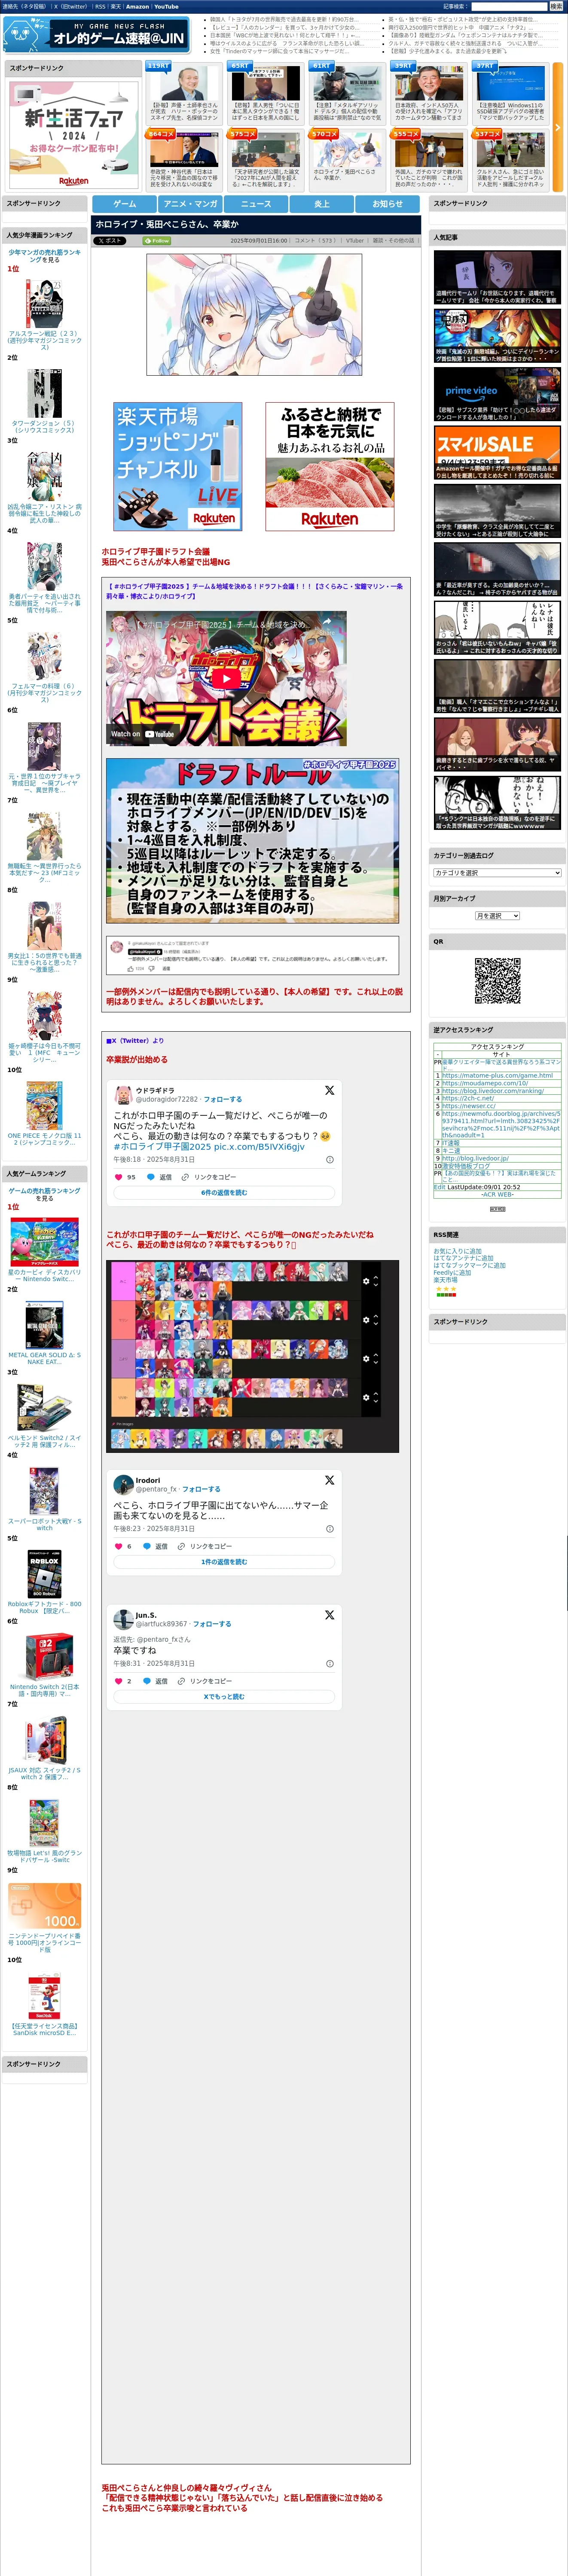Open the ニュース navigation tab
This screenshot has width=568, height=2576.
pos(256,204)
